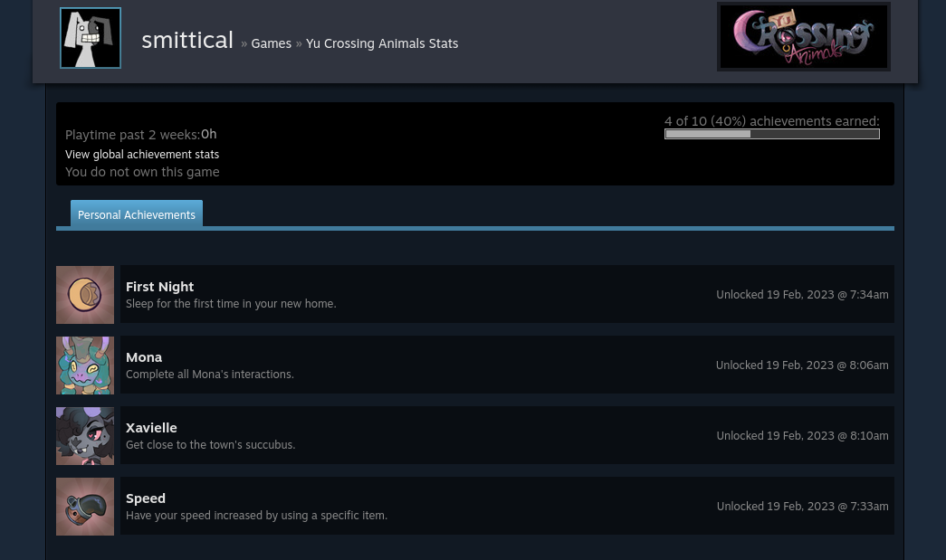Click smittical's profile avatar image
This screenshot has width=946, height=560.
pos(91,38)
